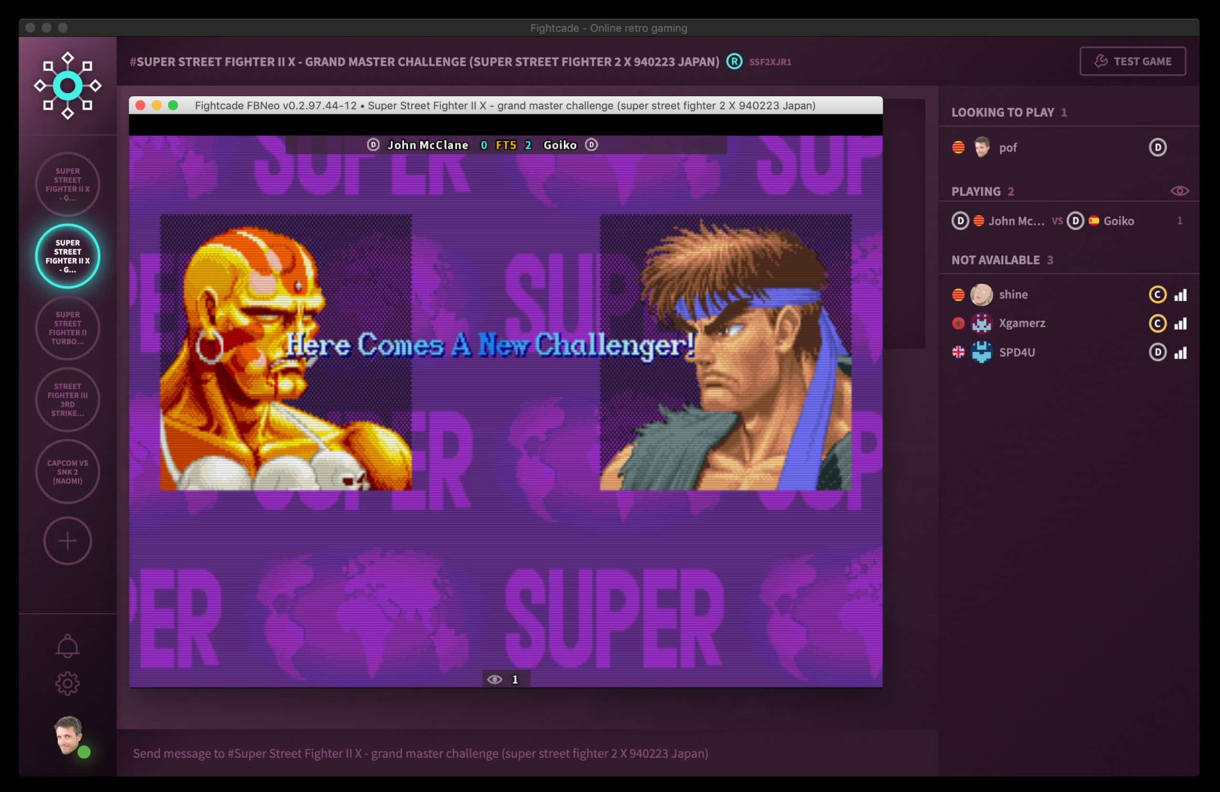Image resolution: width=1220 pixels, height=792 pixels.
Task: Toggle spectator view for Playing section
Action: coord(1179,190)
